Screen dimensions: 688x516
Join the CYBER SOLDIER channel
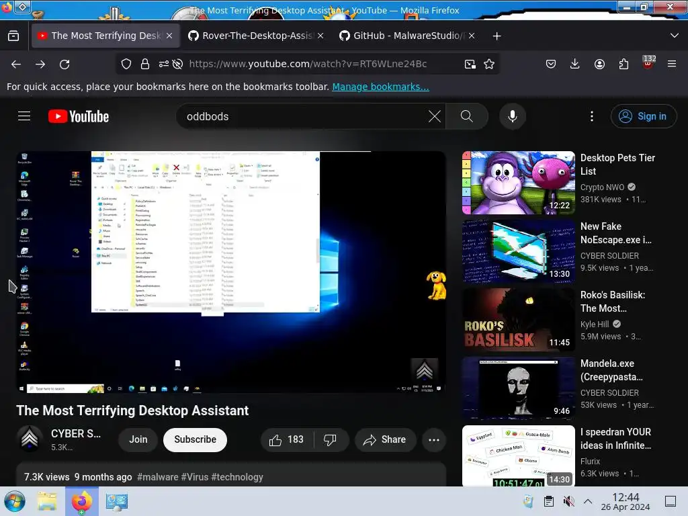138,439
